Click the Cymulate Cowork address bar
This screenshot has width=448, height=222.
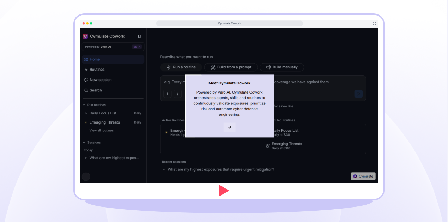point(229,23)
